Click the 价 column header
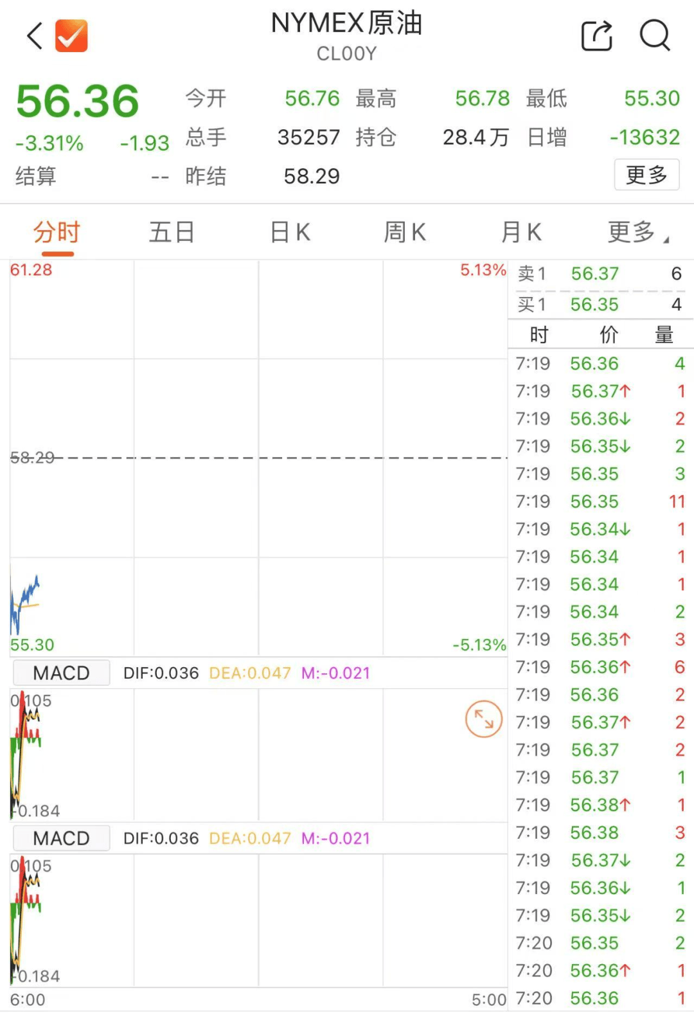Viewport: 694px width, 1013px height. click(609, 335)
